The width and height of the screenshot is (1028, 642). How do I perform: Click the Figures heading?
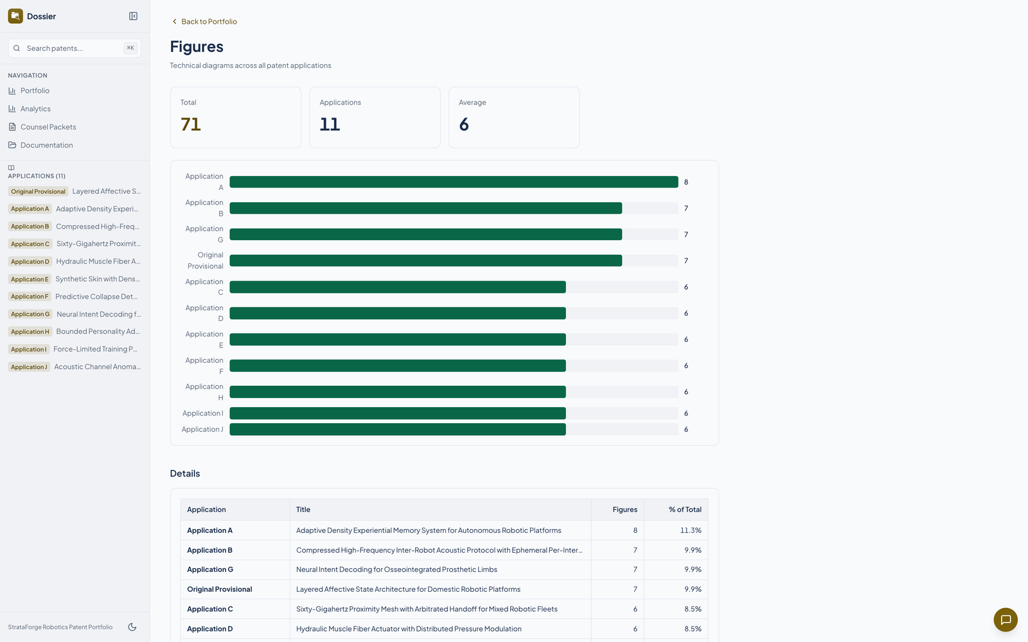[x=197, y=47]
